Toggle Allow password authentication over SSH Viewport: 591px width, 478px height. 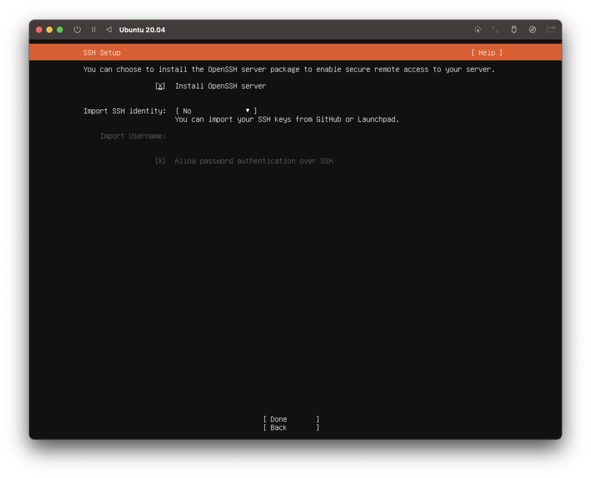pyautogui.click(x=160, y=161)
